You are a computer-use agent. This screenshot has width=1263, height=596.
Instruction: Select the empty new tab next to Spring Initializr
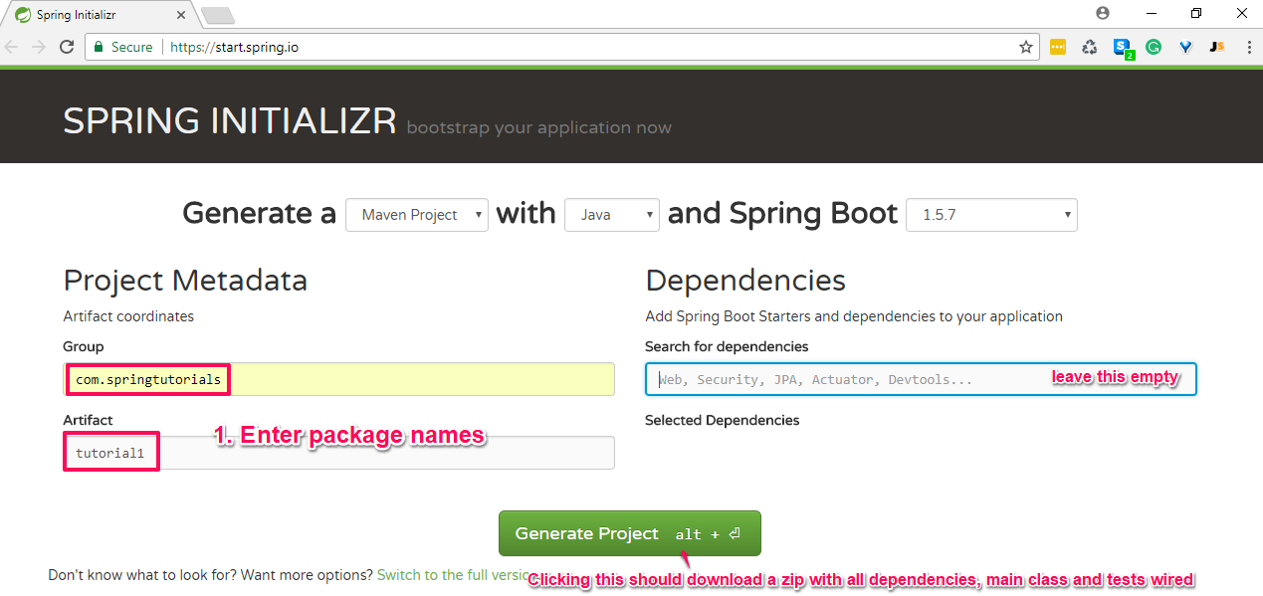click(x=217, y=16)
